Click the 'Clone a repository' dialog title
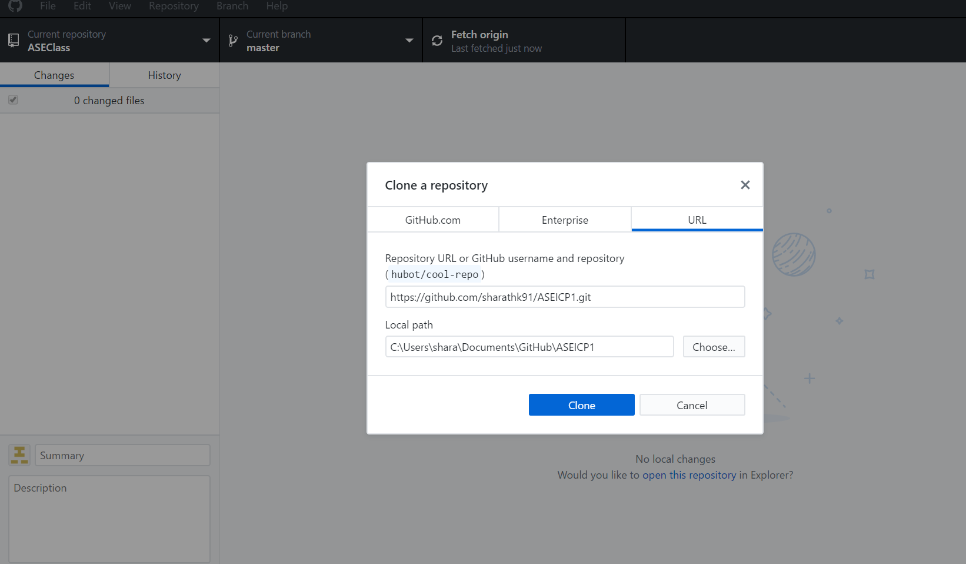The height and width of the screenshot is (564, 966). point(437,185)
